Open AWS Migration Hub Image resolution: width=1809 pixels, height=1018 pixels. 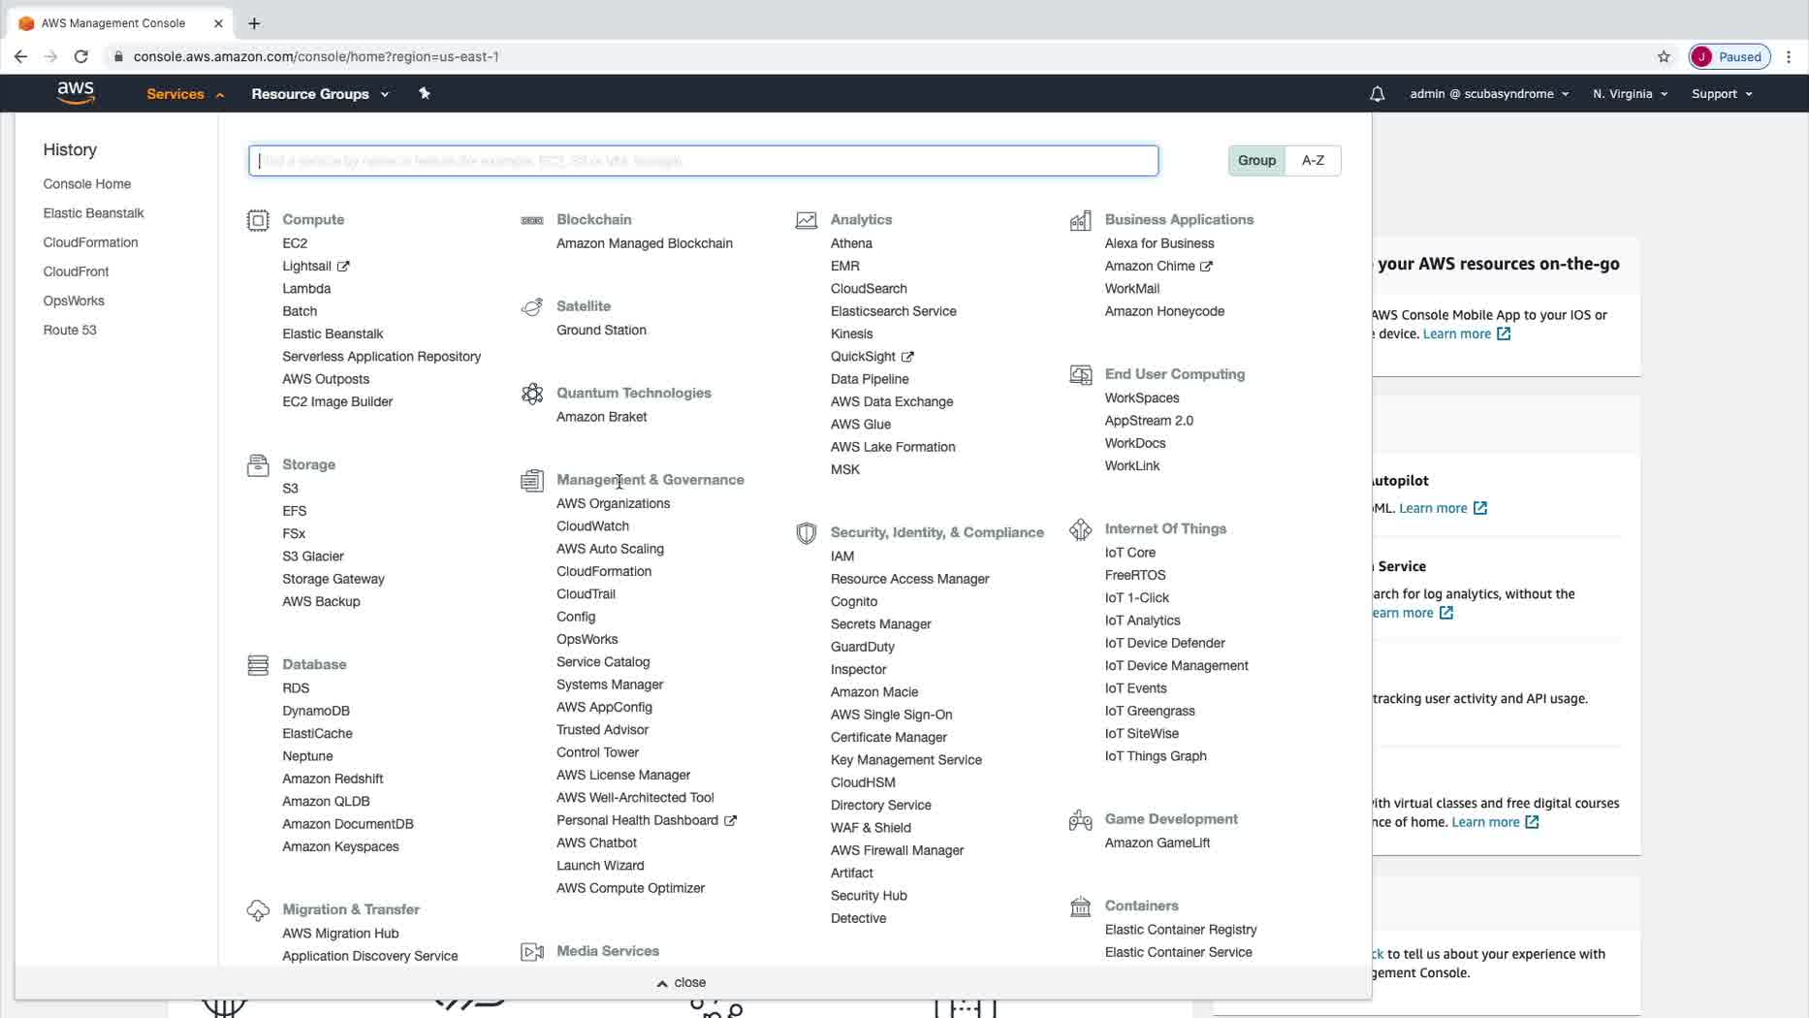point(340,934)
